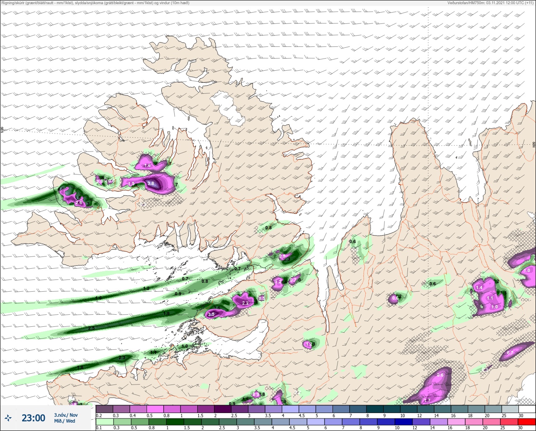Click the precipitation value 2.6 on the western peninsula
This screenshot has width=536, height=431.
[79, 203]
